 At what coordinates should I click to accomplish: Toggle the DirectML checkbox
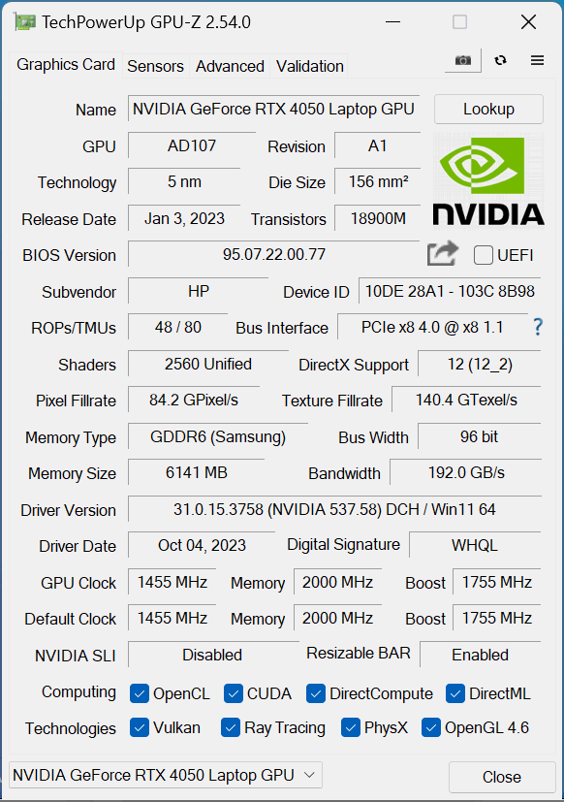pos(455,693)
